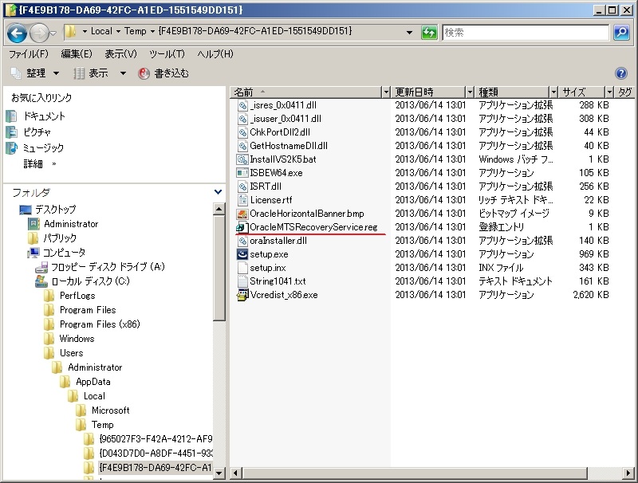Click the Back navigation arrow button
The height and width of the screenshot is (483, 638).
[x=18, y=33]
